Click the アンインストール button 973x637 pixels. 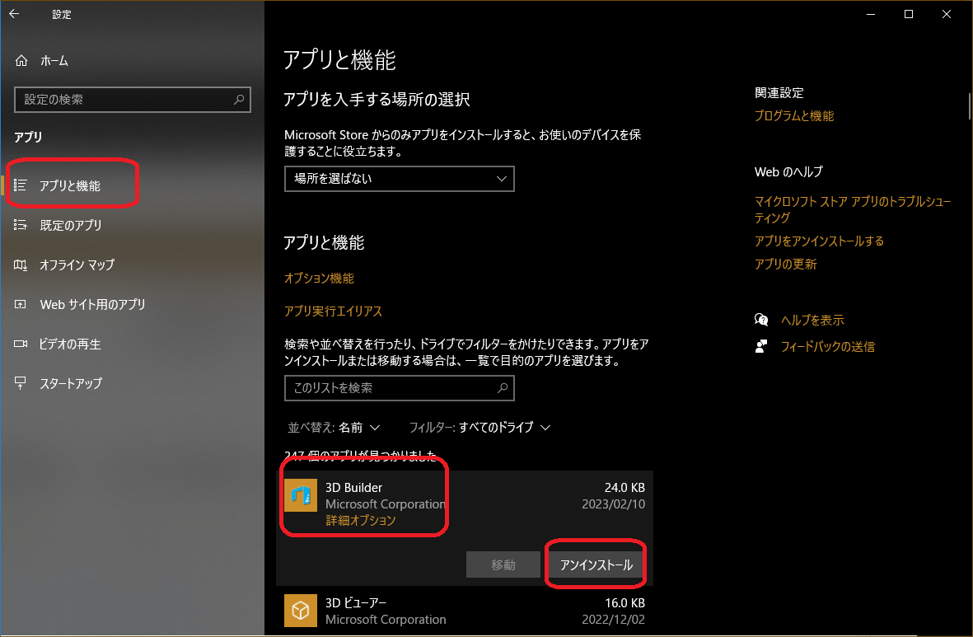[596, 565]
